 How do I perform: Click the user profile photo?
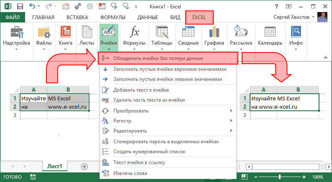[x=322, y=17]
